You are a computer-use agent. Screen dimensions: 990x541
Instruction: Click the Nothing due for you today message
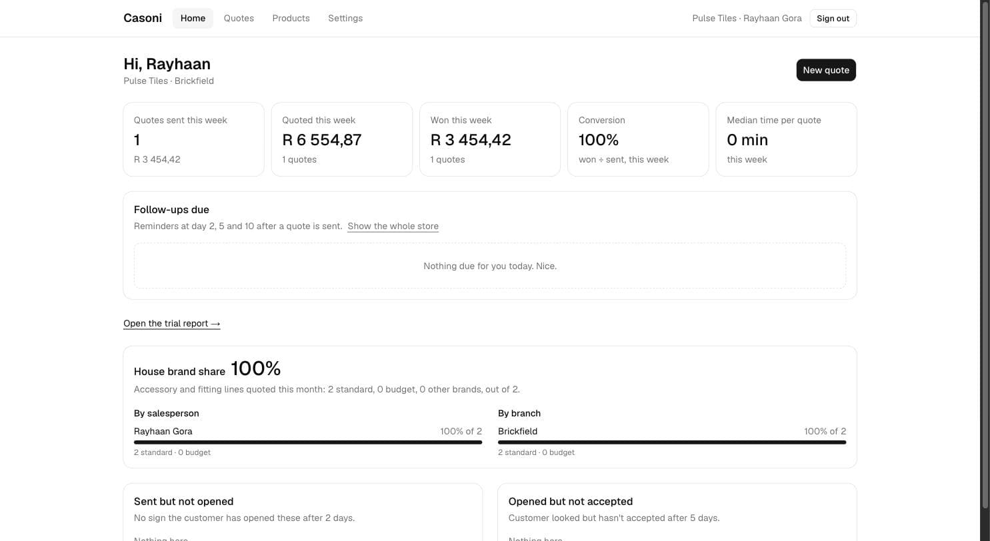click(490, 266)
